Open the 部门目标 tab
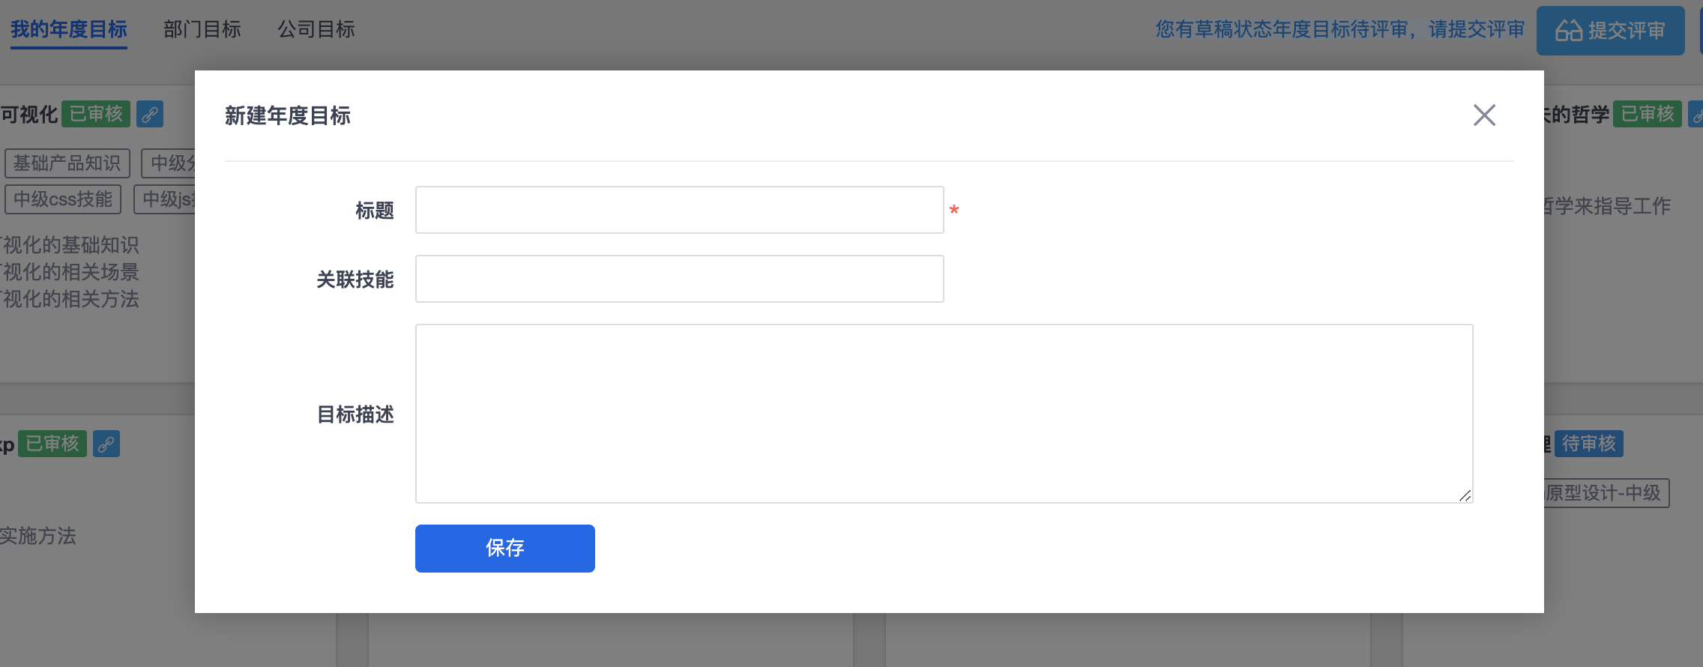 [x=202, y=29]
